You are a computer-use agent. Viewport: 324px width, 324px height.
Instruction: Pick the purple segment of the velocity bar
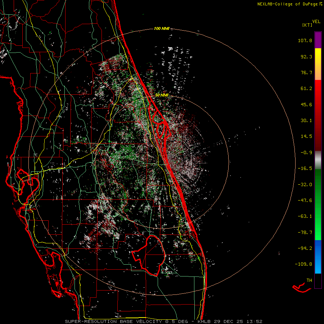coord(318,40)
